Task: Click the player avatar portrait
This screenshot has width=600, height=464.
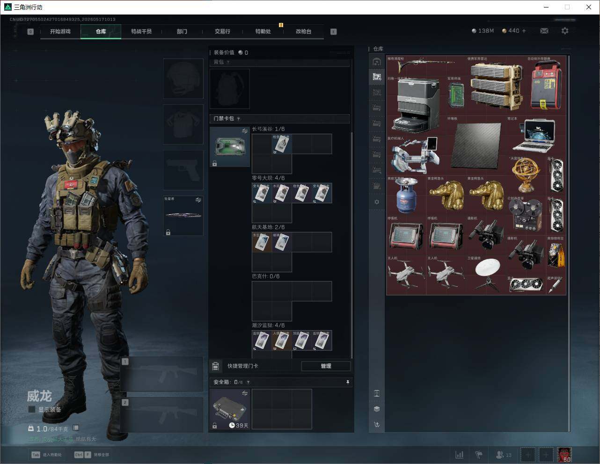Action: (x=564, y=455)
